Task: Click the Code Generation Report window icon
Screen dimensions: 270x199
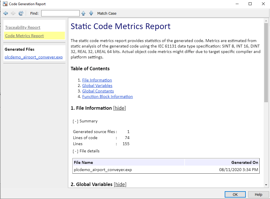Action: tap(5, 4)
